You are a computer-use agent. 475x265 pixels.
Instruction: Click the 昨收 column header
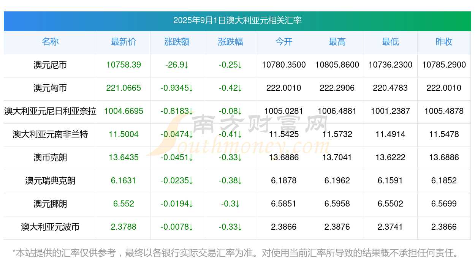[444, 42]
